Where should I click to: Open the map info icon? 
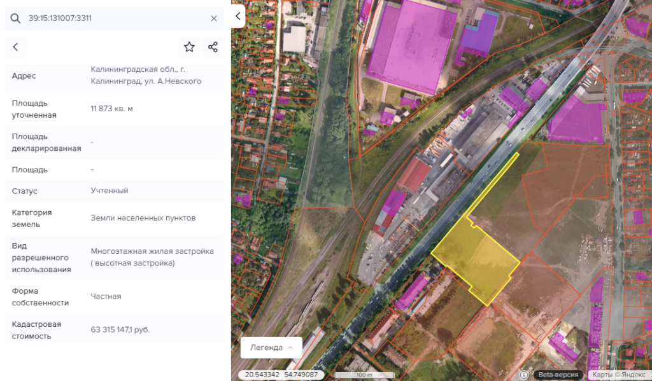[x=524, y=375]
